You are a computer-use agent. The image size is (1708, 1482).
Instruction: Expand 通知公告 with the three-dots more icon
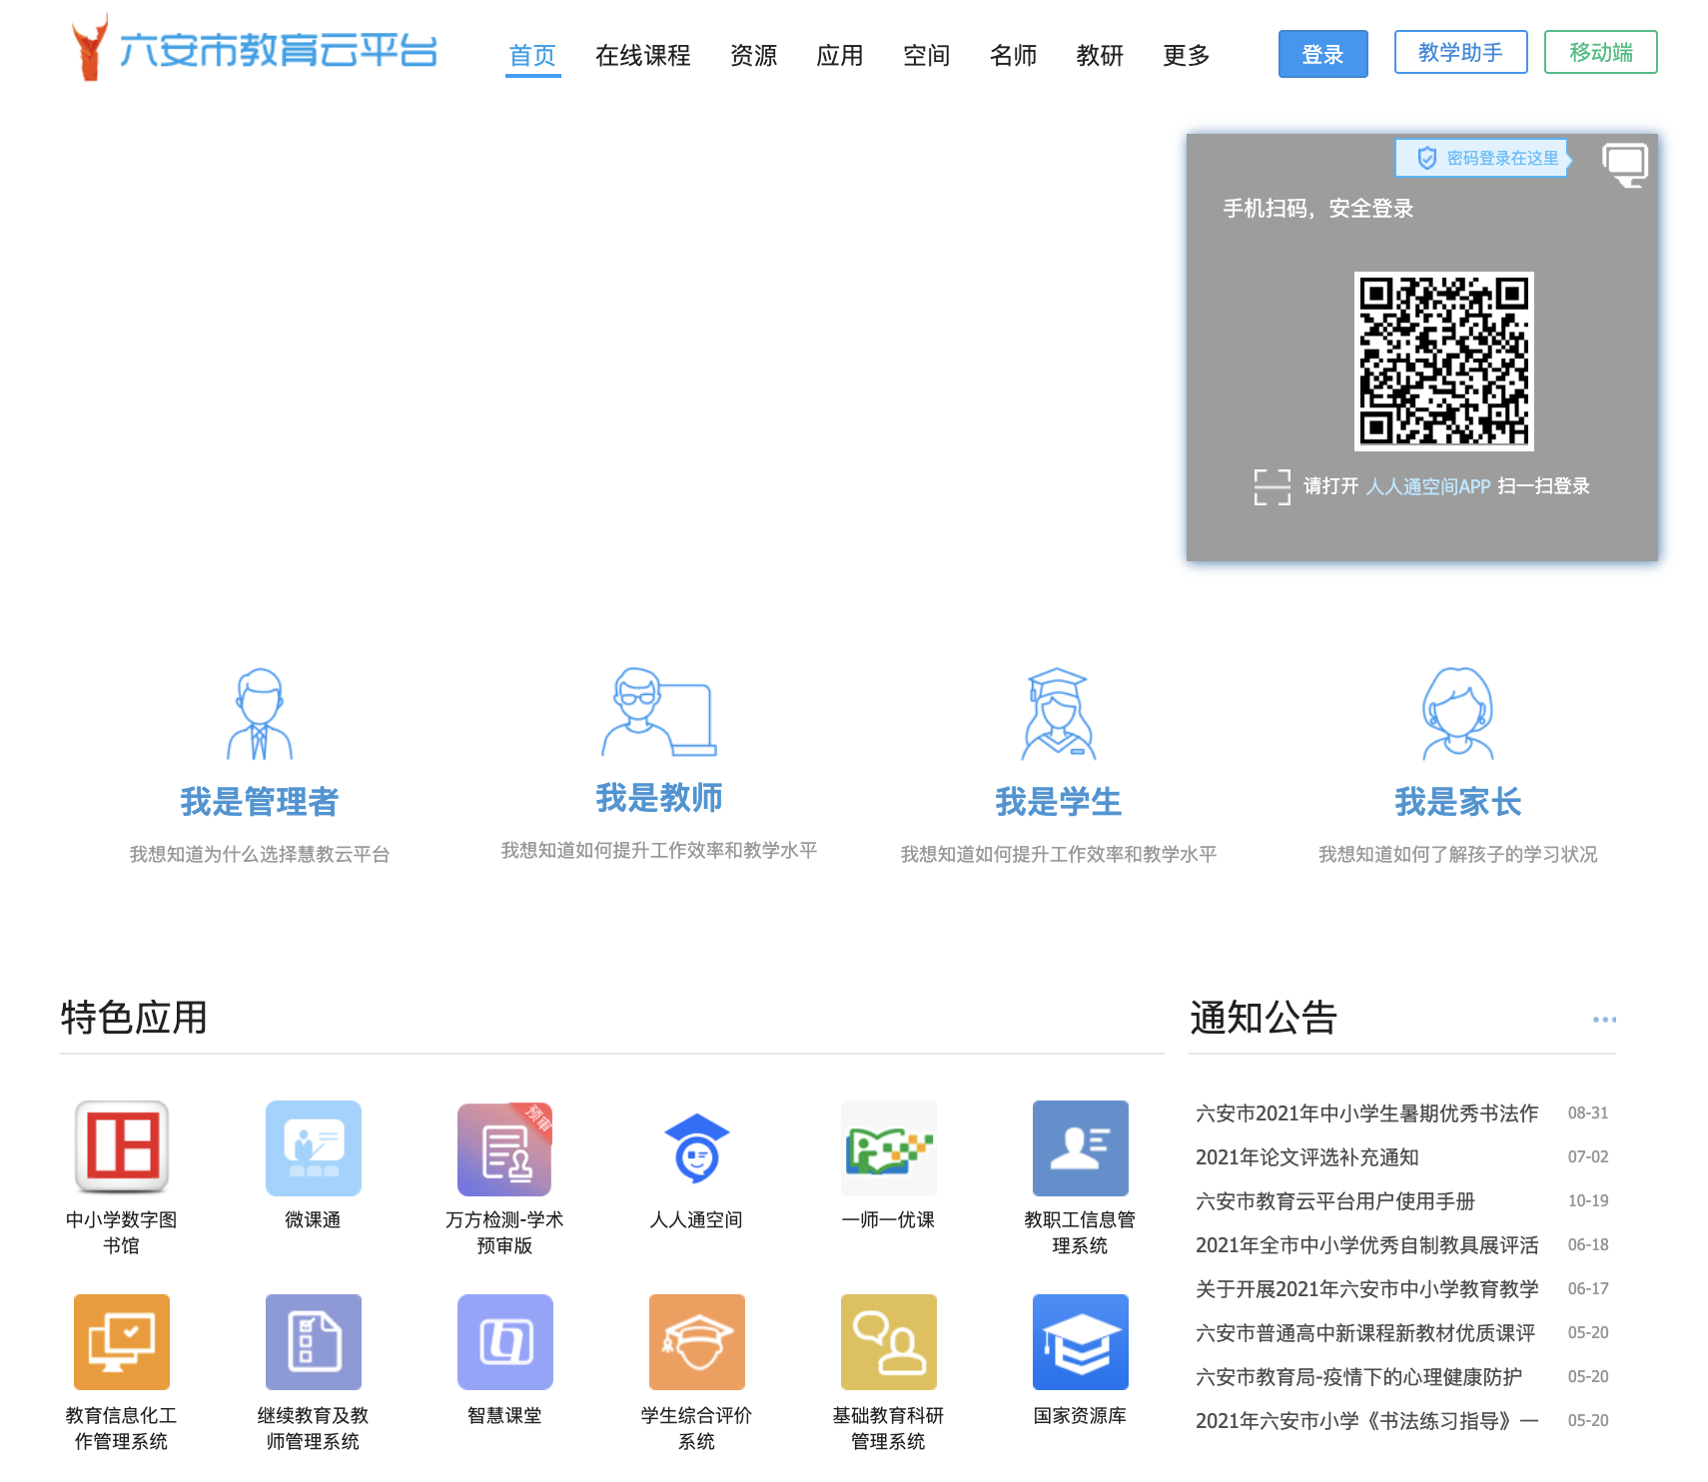click(1604, 1019)
